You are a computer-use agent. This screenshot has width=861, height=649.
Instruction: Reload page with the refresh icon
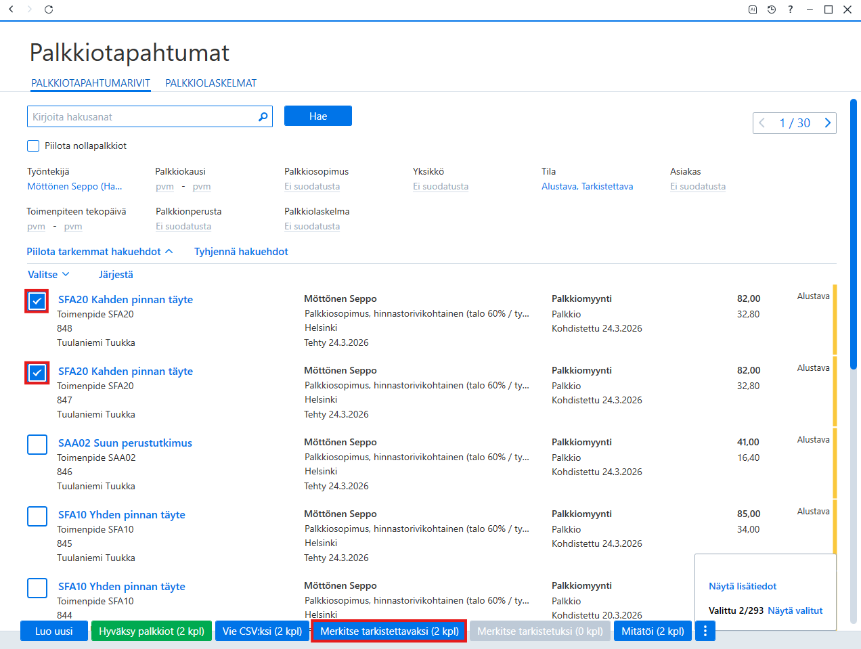pyautogui.click(x=49, y=9)
